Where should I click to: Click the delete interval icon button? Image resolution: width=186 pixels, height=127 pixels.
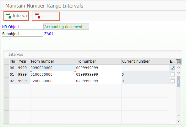[46, 16]
